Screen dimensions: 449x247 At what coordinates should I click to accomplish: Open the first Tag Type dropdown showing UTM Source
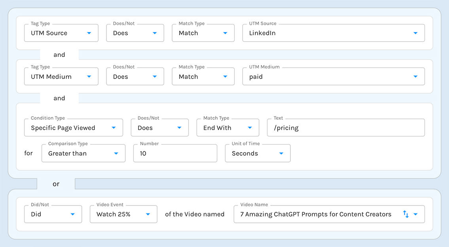point(61,33)
